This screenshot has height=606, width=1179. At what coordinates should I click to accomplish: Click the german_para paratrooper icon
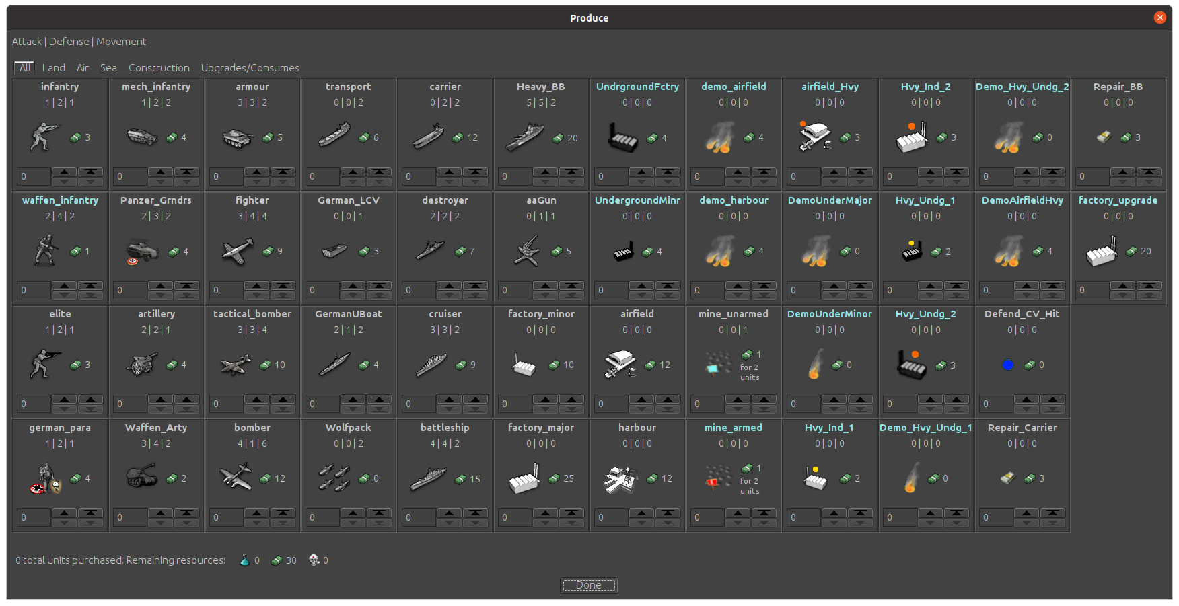46,478
